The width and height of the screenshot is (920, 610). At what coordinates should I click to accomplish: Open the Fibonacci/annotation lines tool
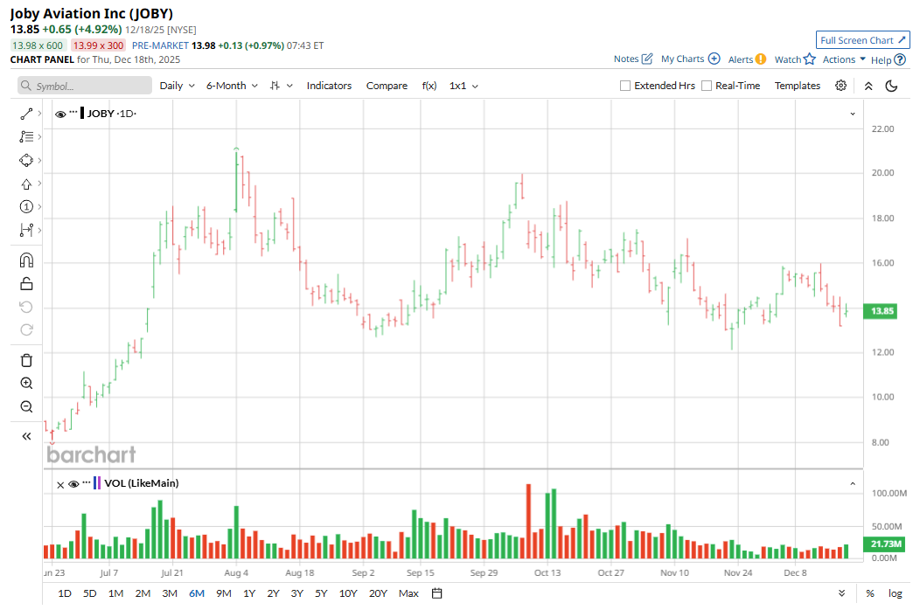click(x=26, y=136)
